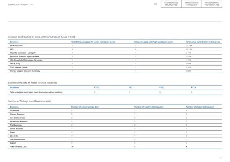The height and width of the screenshot is (162, 230).
Task: Select the 'Port Business' row label
Action: pos(16,125)
